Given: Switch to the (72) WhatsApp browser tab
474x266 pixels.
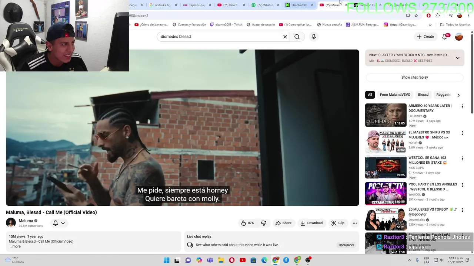Looking at the screenshot, I should (x=265, y=5).
